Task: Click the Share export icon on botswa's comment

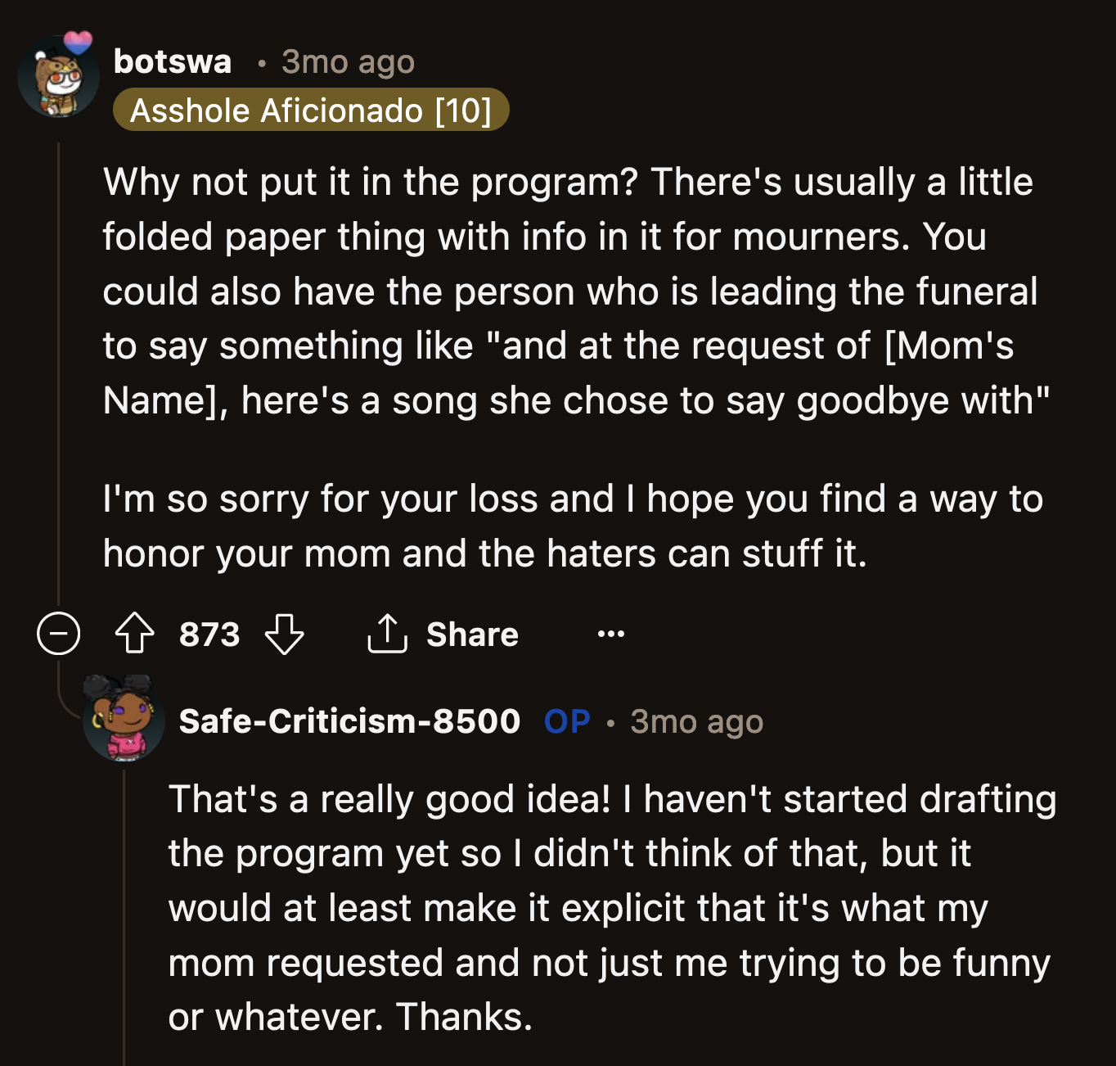Action: [x=388, y=635]
